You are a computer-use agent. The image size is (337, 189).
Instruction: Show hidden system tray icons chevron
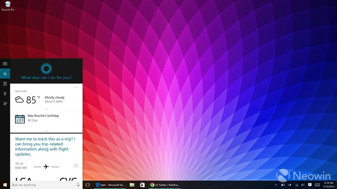(x=276, y=185)
